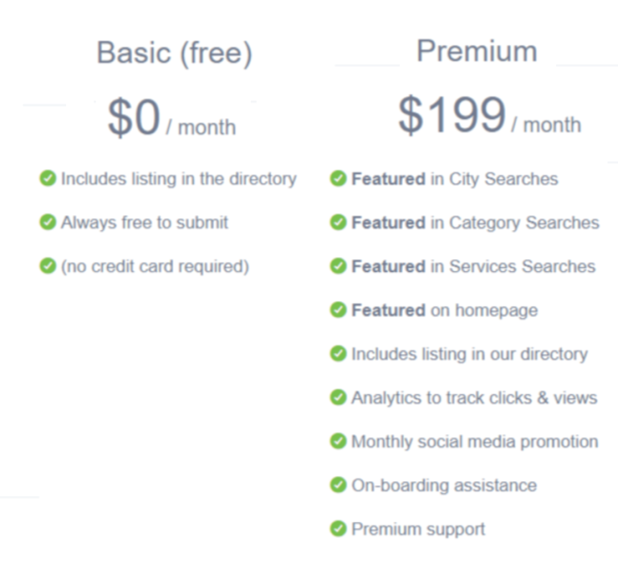Click 'Always free to submit' text
This screenshot has height=584, width=618.
point(144,223)
